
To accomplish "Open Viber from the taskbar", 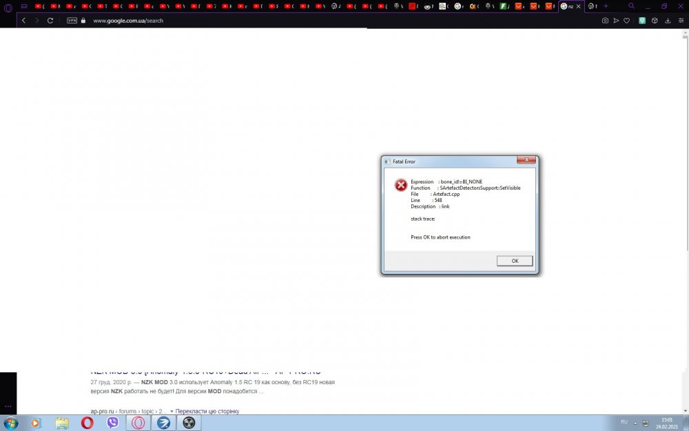I will pos(113,423).
